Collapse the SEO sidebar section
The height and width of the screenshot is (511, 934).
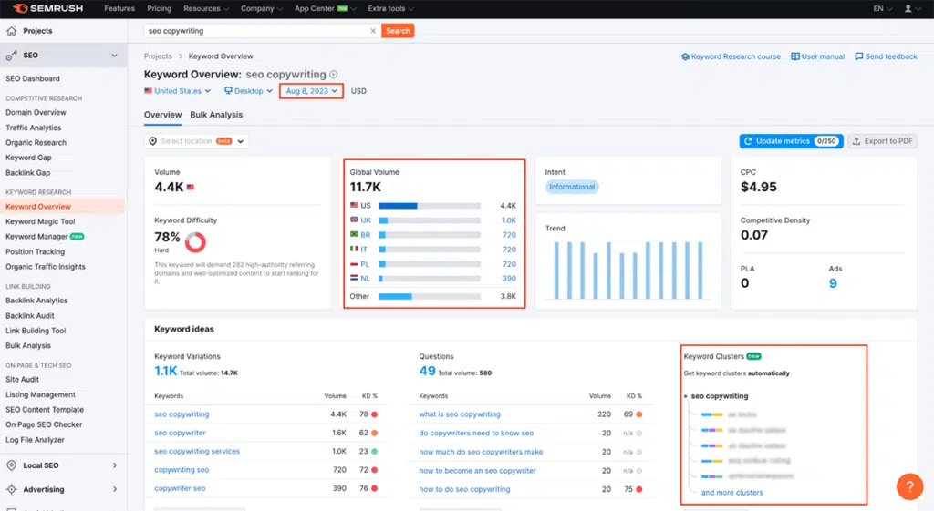[x=114, y=56]
